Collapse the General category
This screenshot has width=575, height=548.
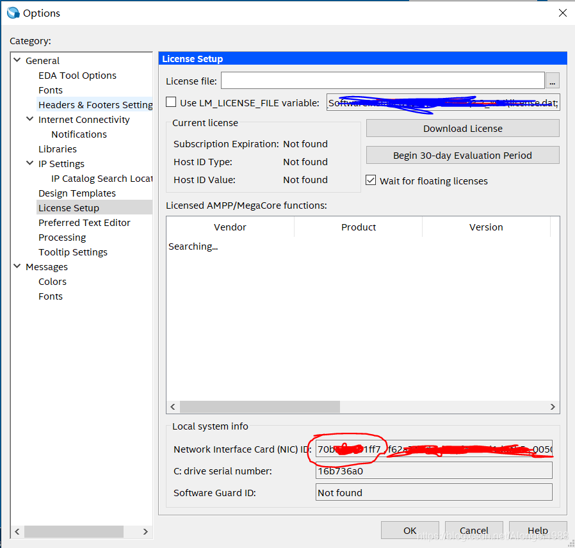point(17,60)
